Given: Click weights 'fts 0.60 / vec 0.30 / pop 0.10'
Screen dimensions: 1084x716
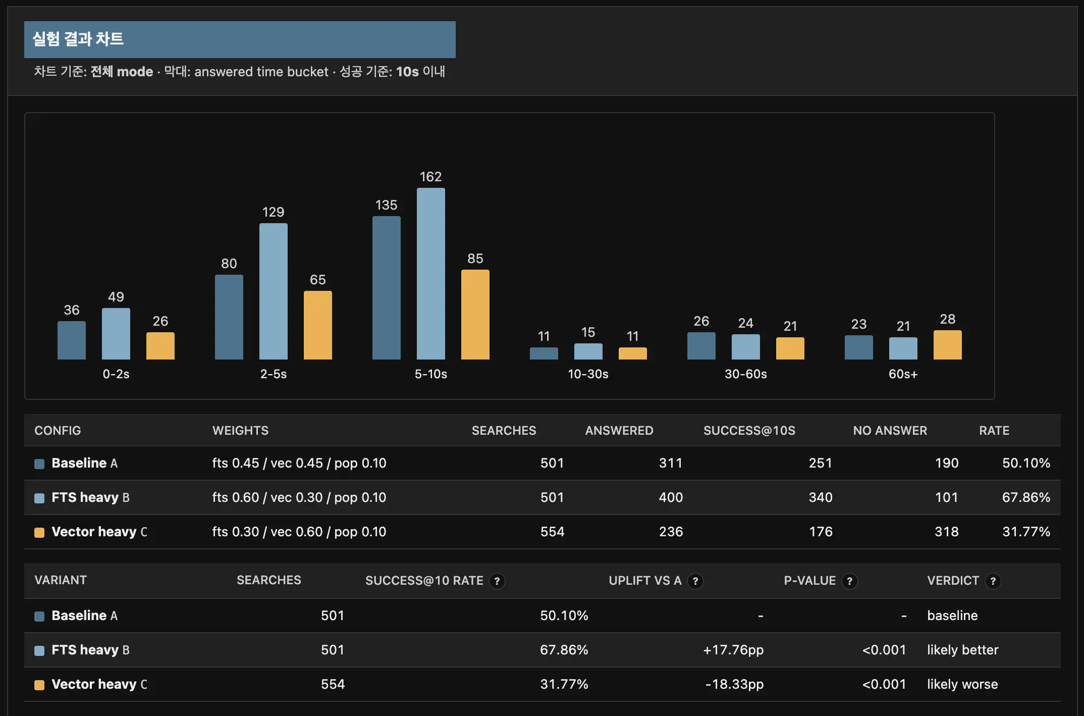Looking at the screenshot, I should pos(299,497).
